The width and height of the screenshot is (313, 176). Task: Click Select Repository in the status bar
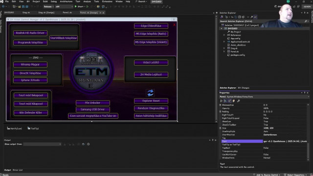pyautogui.click(x=295, y=175)
